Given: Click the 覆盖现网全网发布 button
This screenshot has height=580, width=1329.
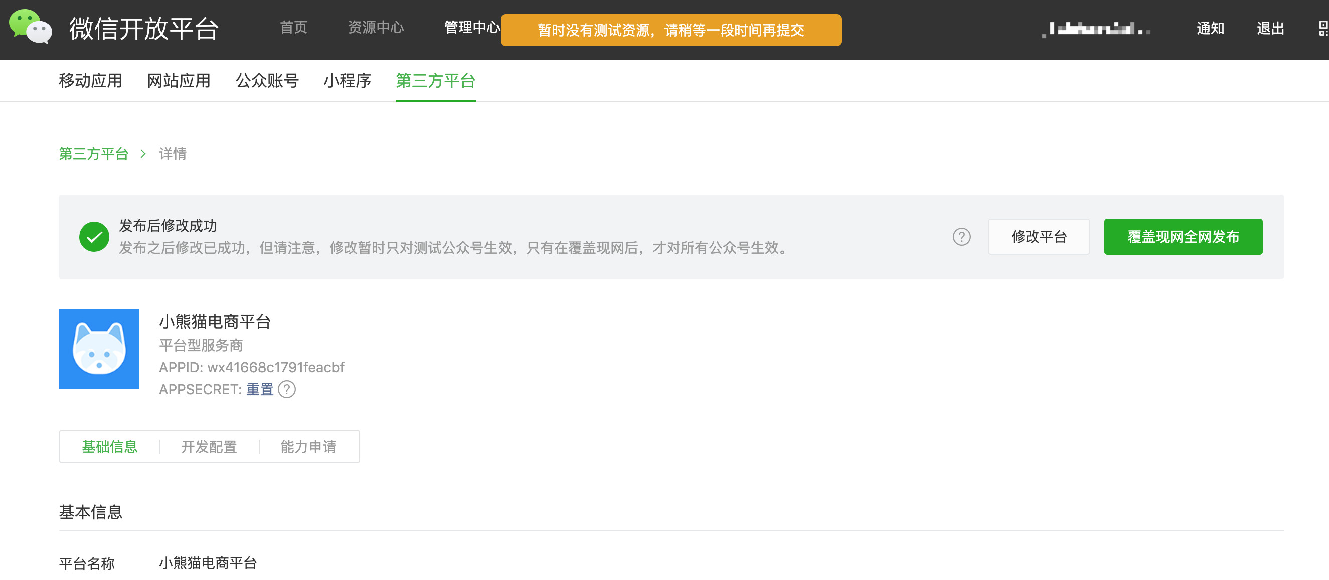Looking at the screenshot, I should [x=1184, y=237].
